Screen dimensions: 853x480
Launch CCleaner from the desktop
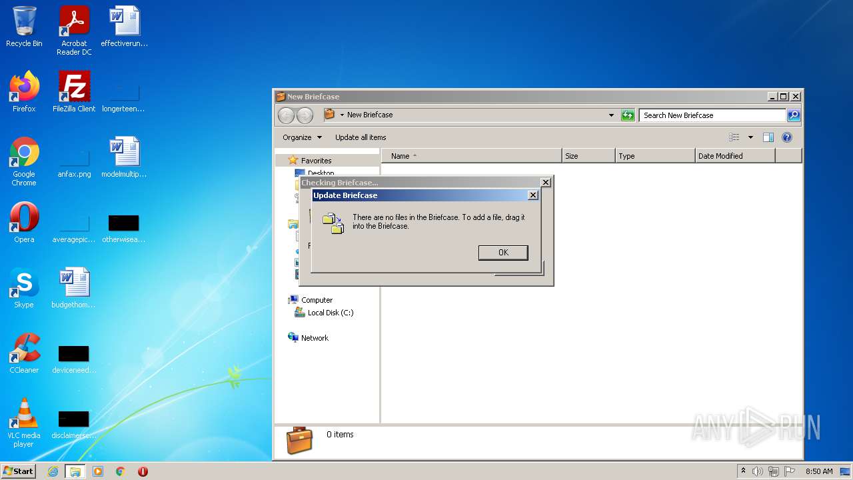pos(24,353)
